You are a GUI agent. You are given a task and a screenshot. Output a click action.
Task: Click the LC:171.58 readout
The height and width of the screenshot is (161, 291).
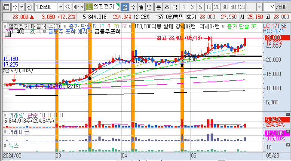275,26
